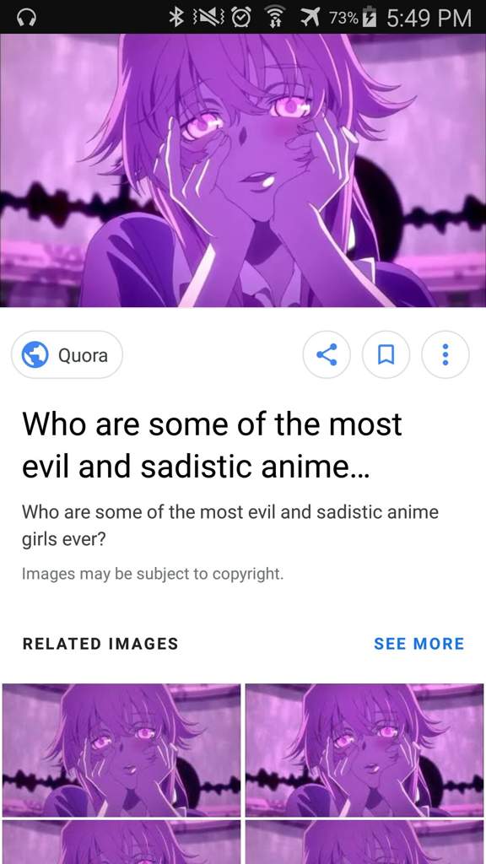
Task: Open the second related image thumbnail
Action: coord(364,750)
